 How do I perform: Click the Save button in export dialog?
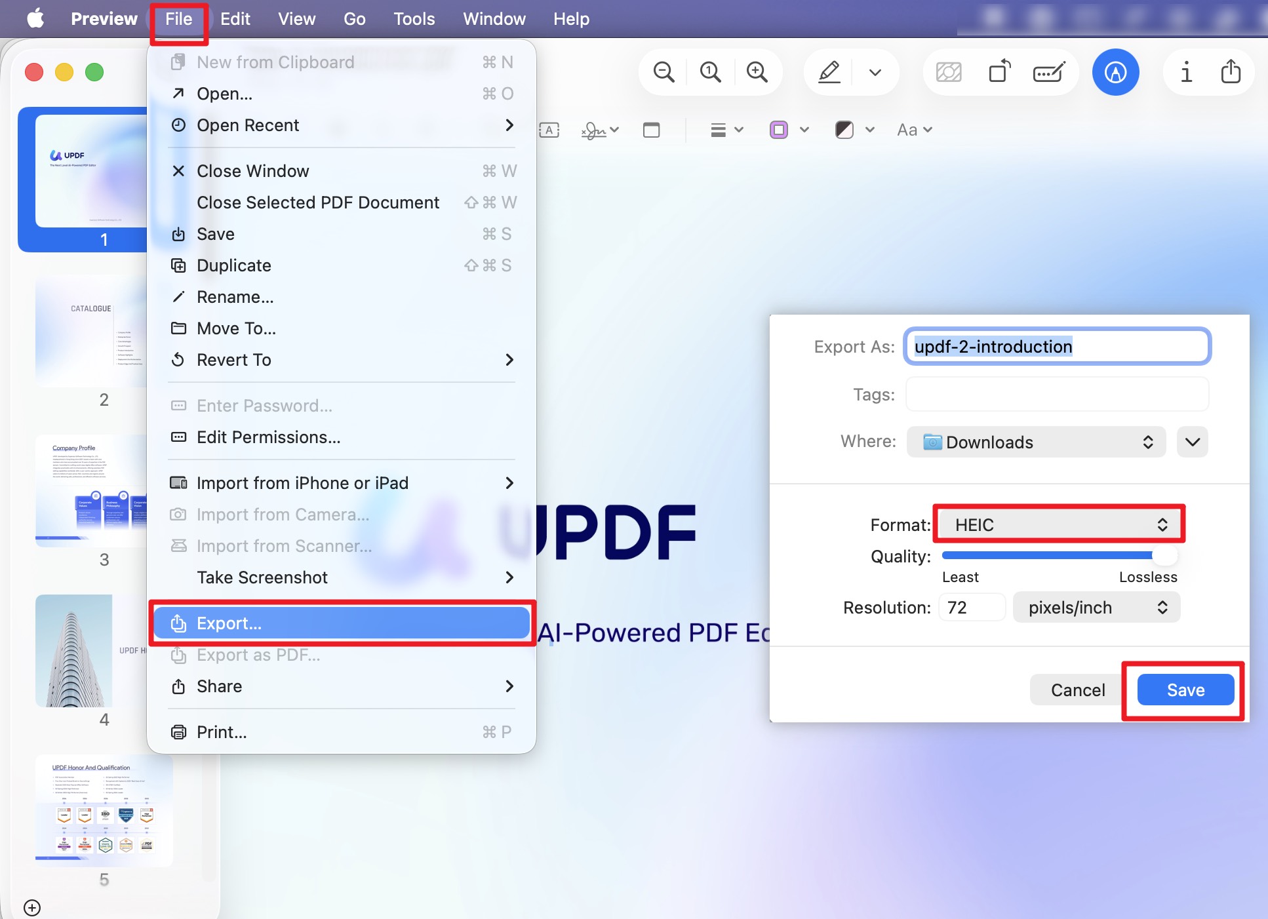coord(1185,690)
